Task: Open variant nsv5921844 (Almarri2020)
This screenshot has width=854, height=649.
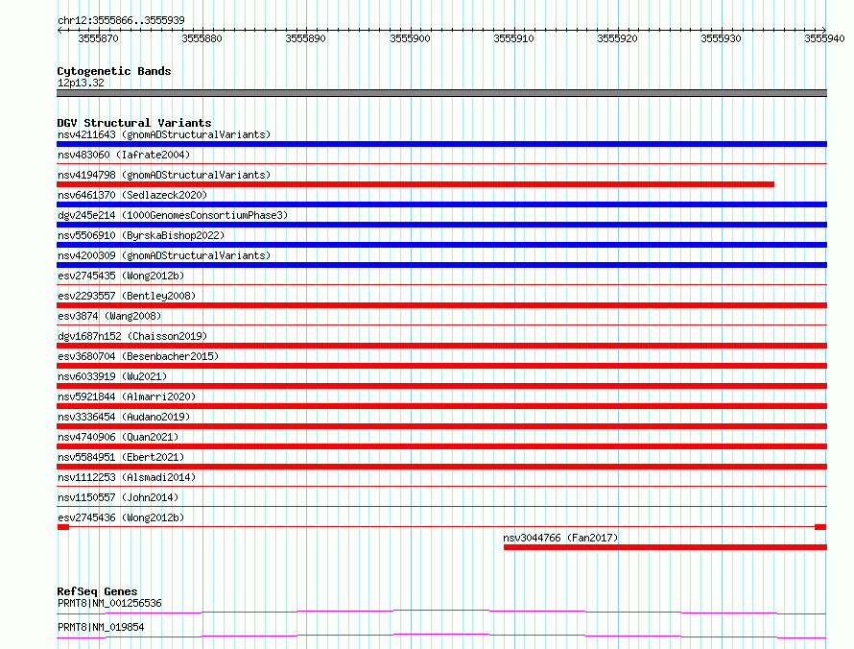Action: pyautogui.click(x=127, y=397)
